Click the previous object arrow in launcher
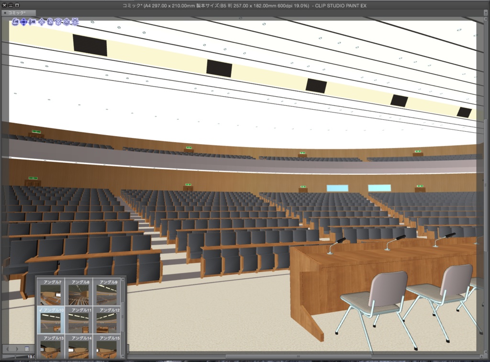Viewport: 490px width, 362px height. point(8,349)
